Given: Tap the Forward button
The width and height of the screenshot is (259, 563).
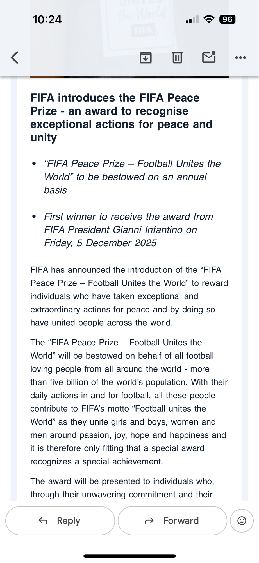Looking at the screenshot, I should pos(172,520).
